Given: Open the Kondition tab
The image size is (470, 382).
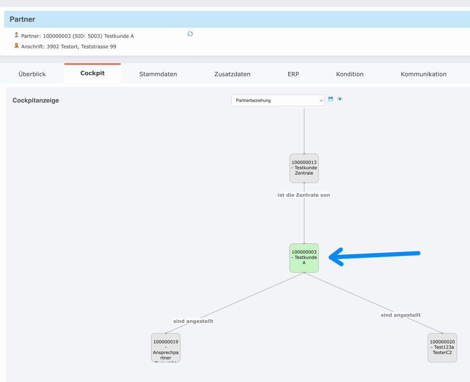Looking at the screenshot, I should coord(350,74).
